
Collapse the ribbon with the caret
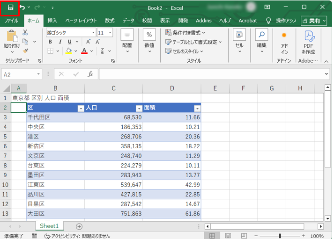click(326, 61)
